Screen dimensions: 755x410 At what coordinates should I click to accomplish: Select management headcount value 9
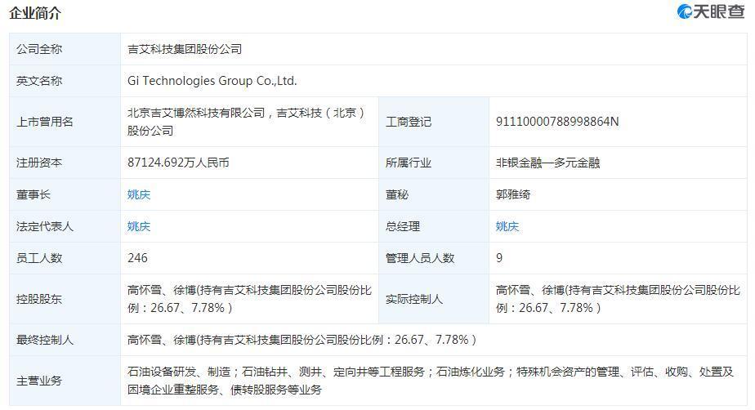click(499, 258)
